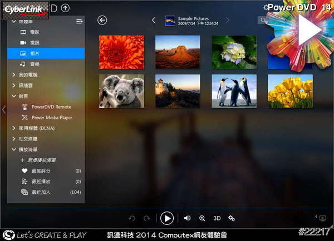Image resolution: width=334 pixels, height=241 pixels.
Task: Open the 最近播放 recently played playlist
Action: [46, 181]
